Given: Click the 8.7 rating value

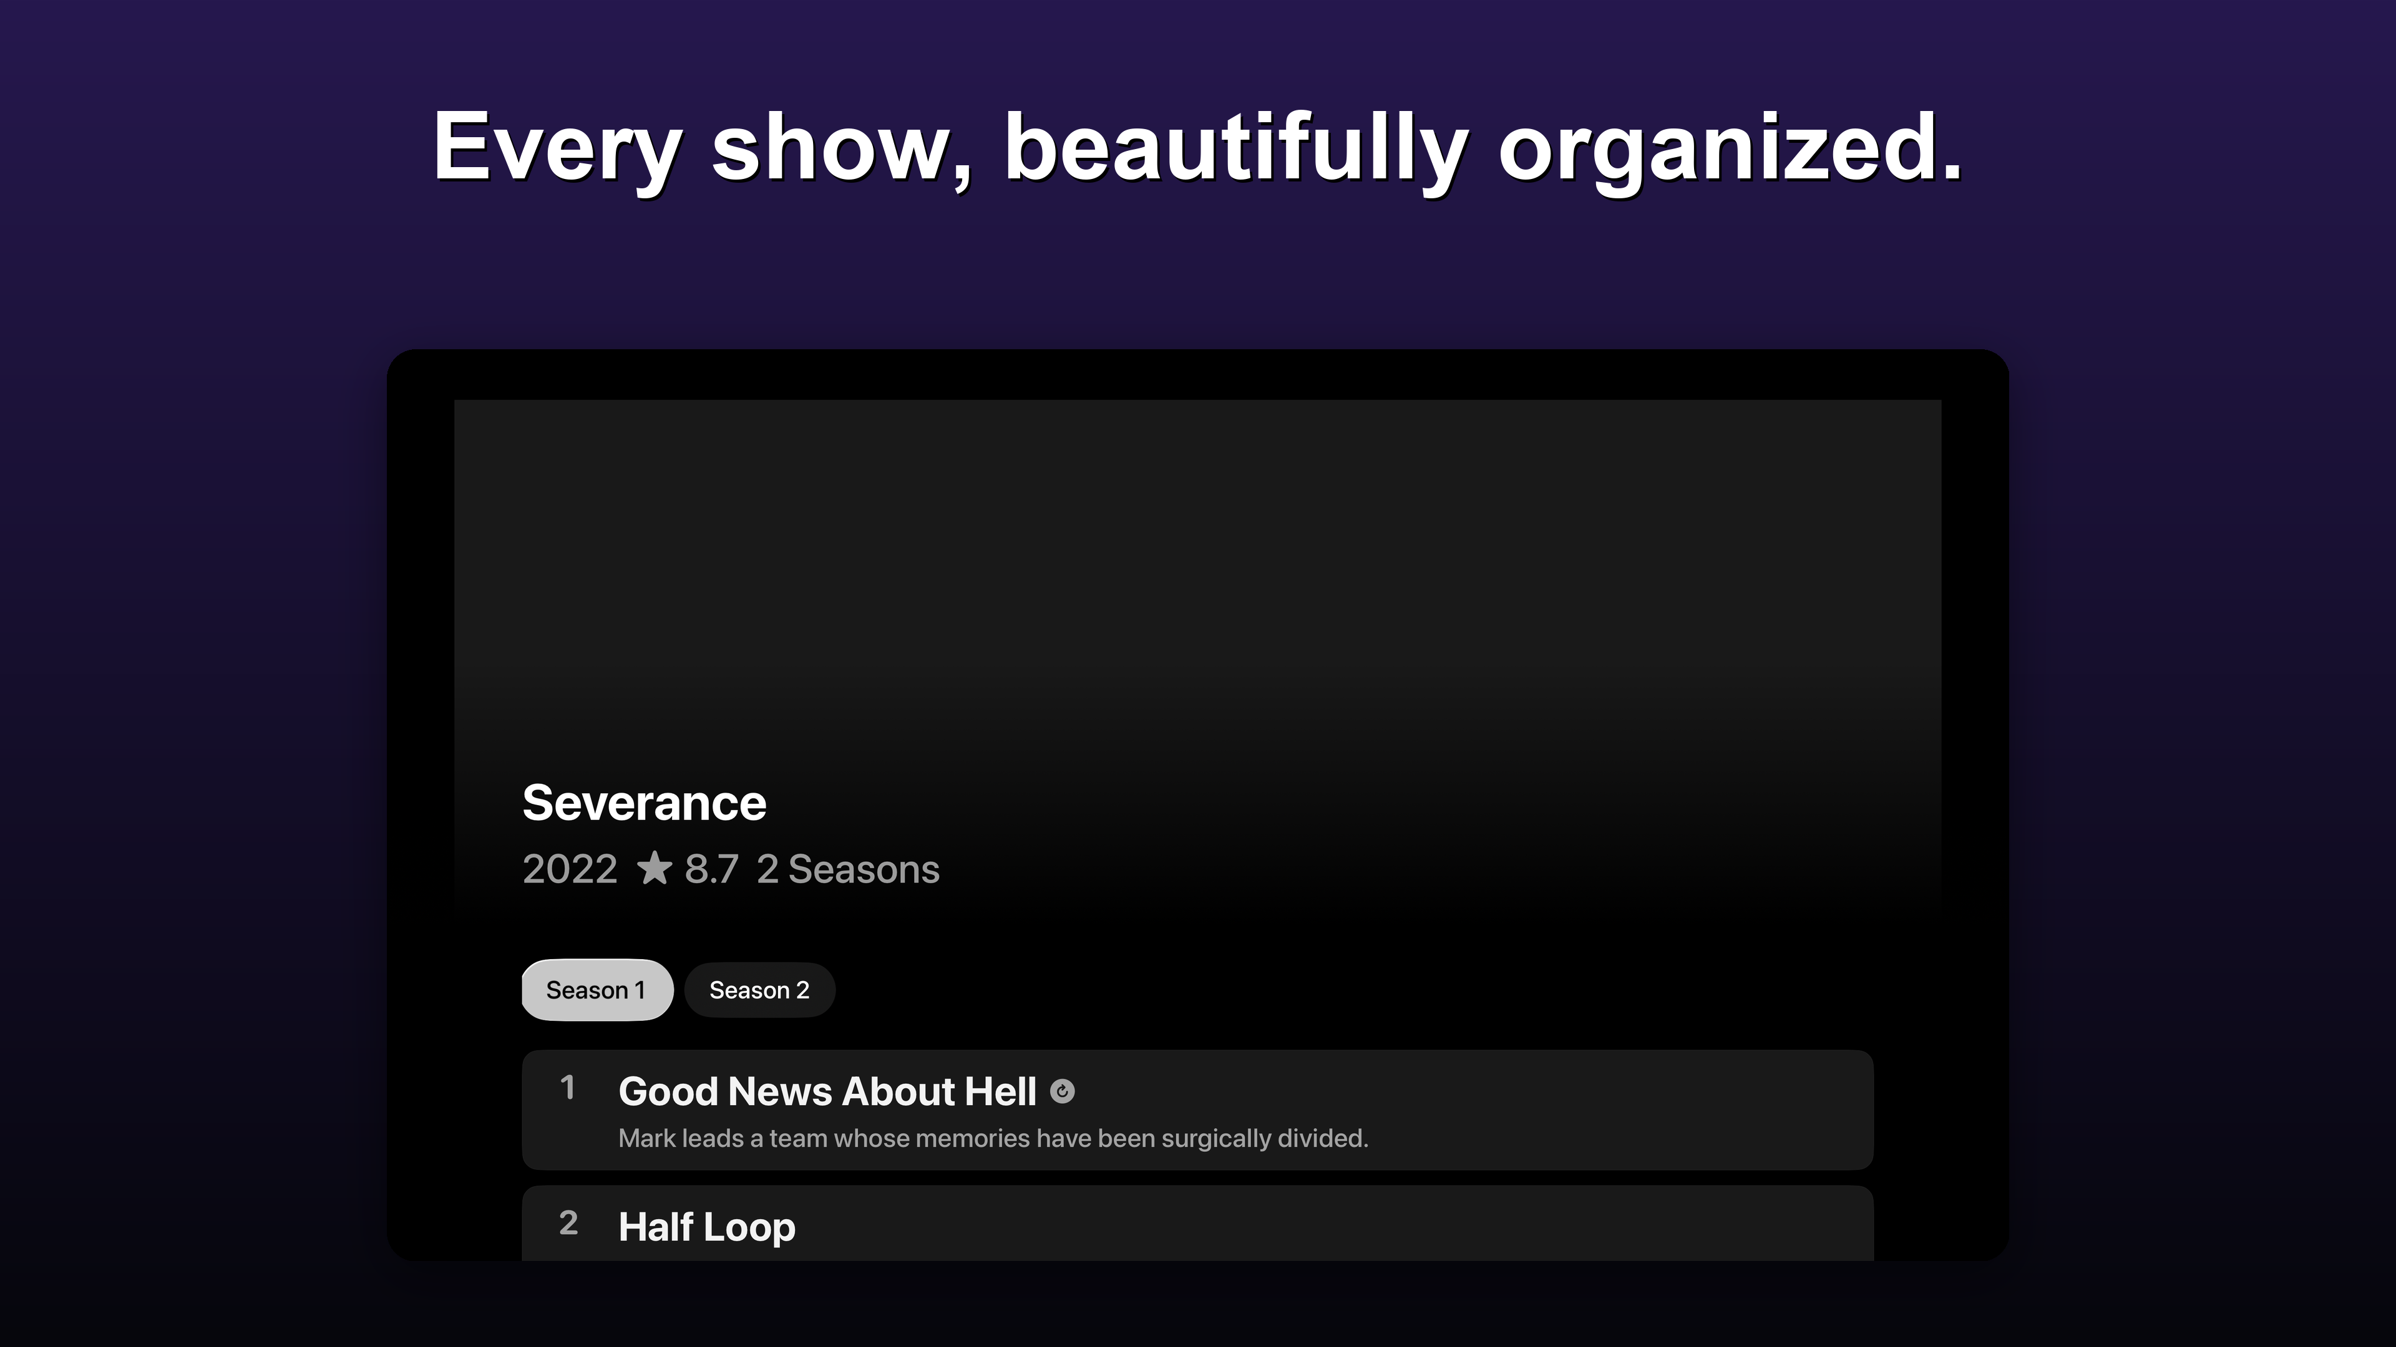Looking at the screenshot, I should [711, 869].
